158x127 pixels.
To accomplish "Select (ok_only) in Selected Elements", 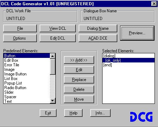I will 129,60.
